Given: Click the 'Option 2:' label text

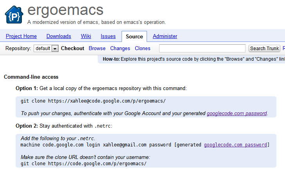Looking at the screenshot, I should pos(27,126).
